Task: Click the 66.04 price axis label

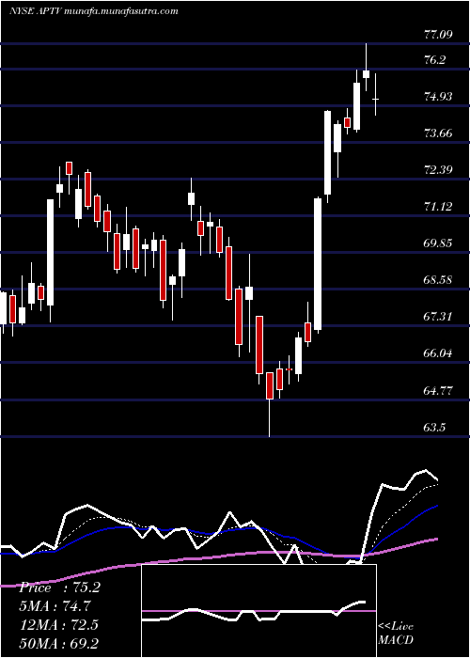Action: (439, 353)
